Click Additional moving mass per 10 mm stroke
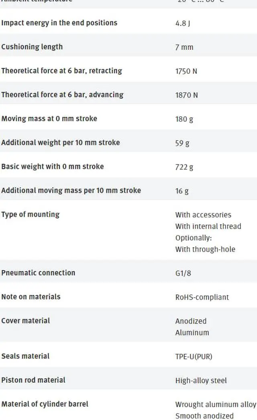The height and width of the screenshot is (420, 257). click(x=71, y=191)
